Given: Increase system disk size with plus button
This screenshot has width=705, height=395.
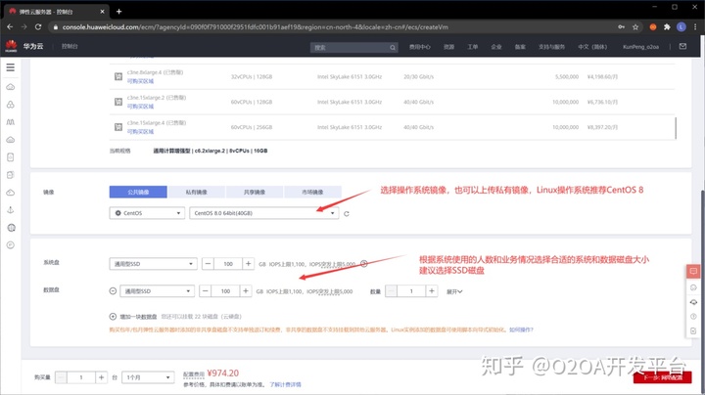Looking at the screenshot, I should [248, 264].
